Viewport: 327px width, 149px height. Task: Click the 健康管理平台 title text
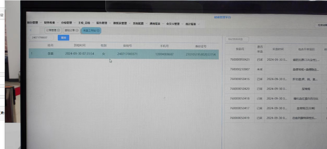pyautogui.click(x=222, y=17)
